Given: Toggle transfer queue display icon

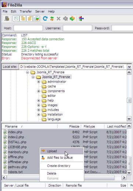Looking at the screenshot, I should pos(36,19).
